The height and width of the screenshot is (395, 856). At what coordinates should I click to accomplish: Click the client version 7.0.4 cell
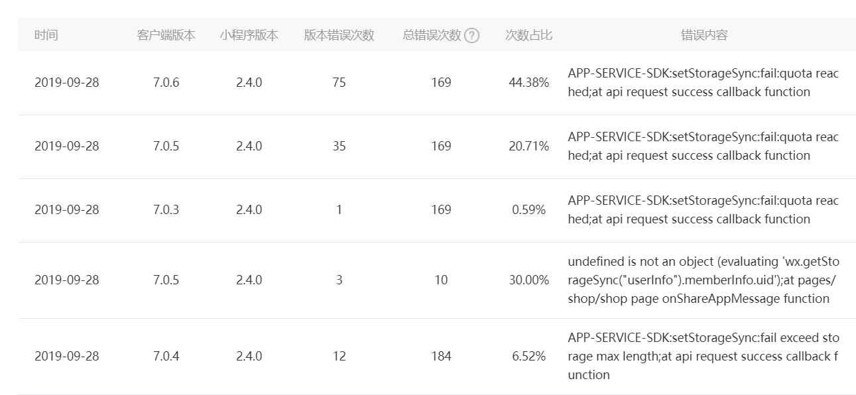166,357
